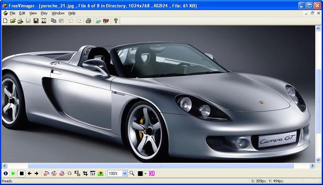Open a file with the folder icon

point(13,21)
